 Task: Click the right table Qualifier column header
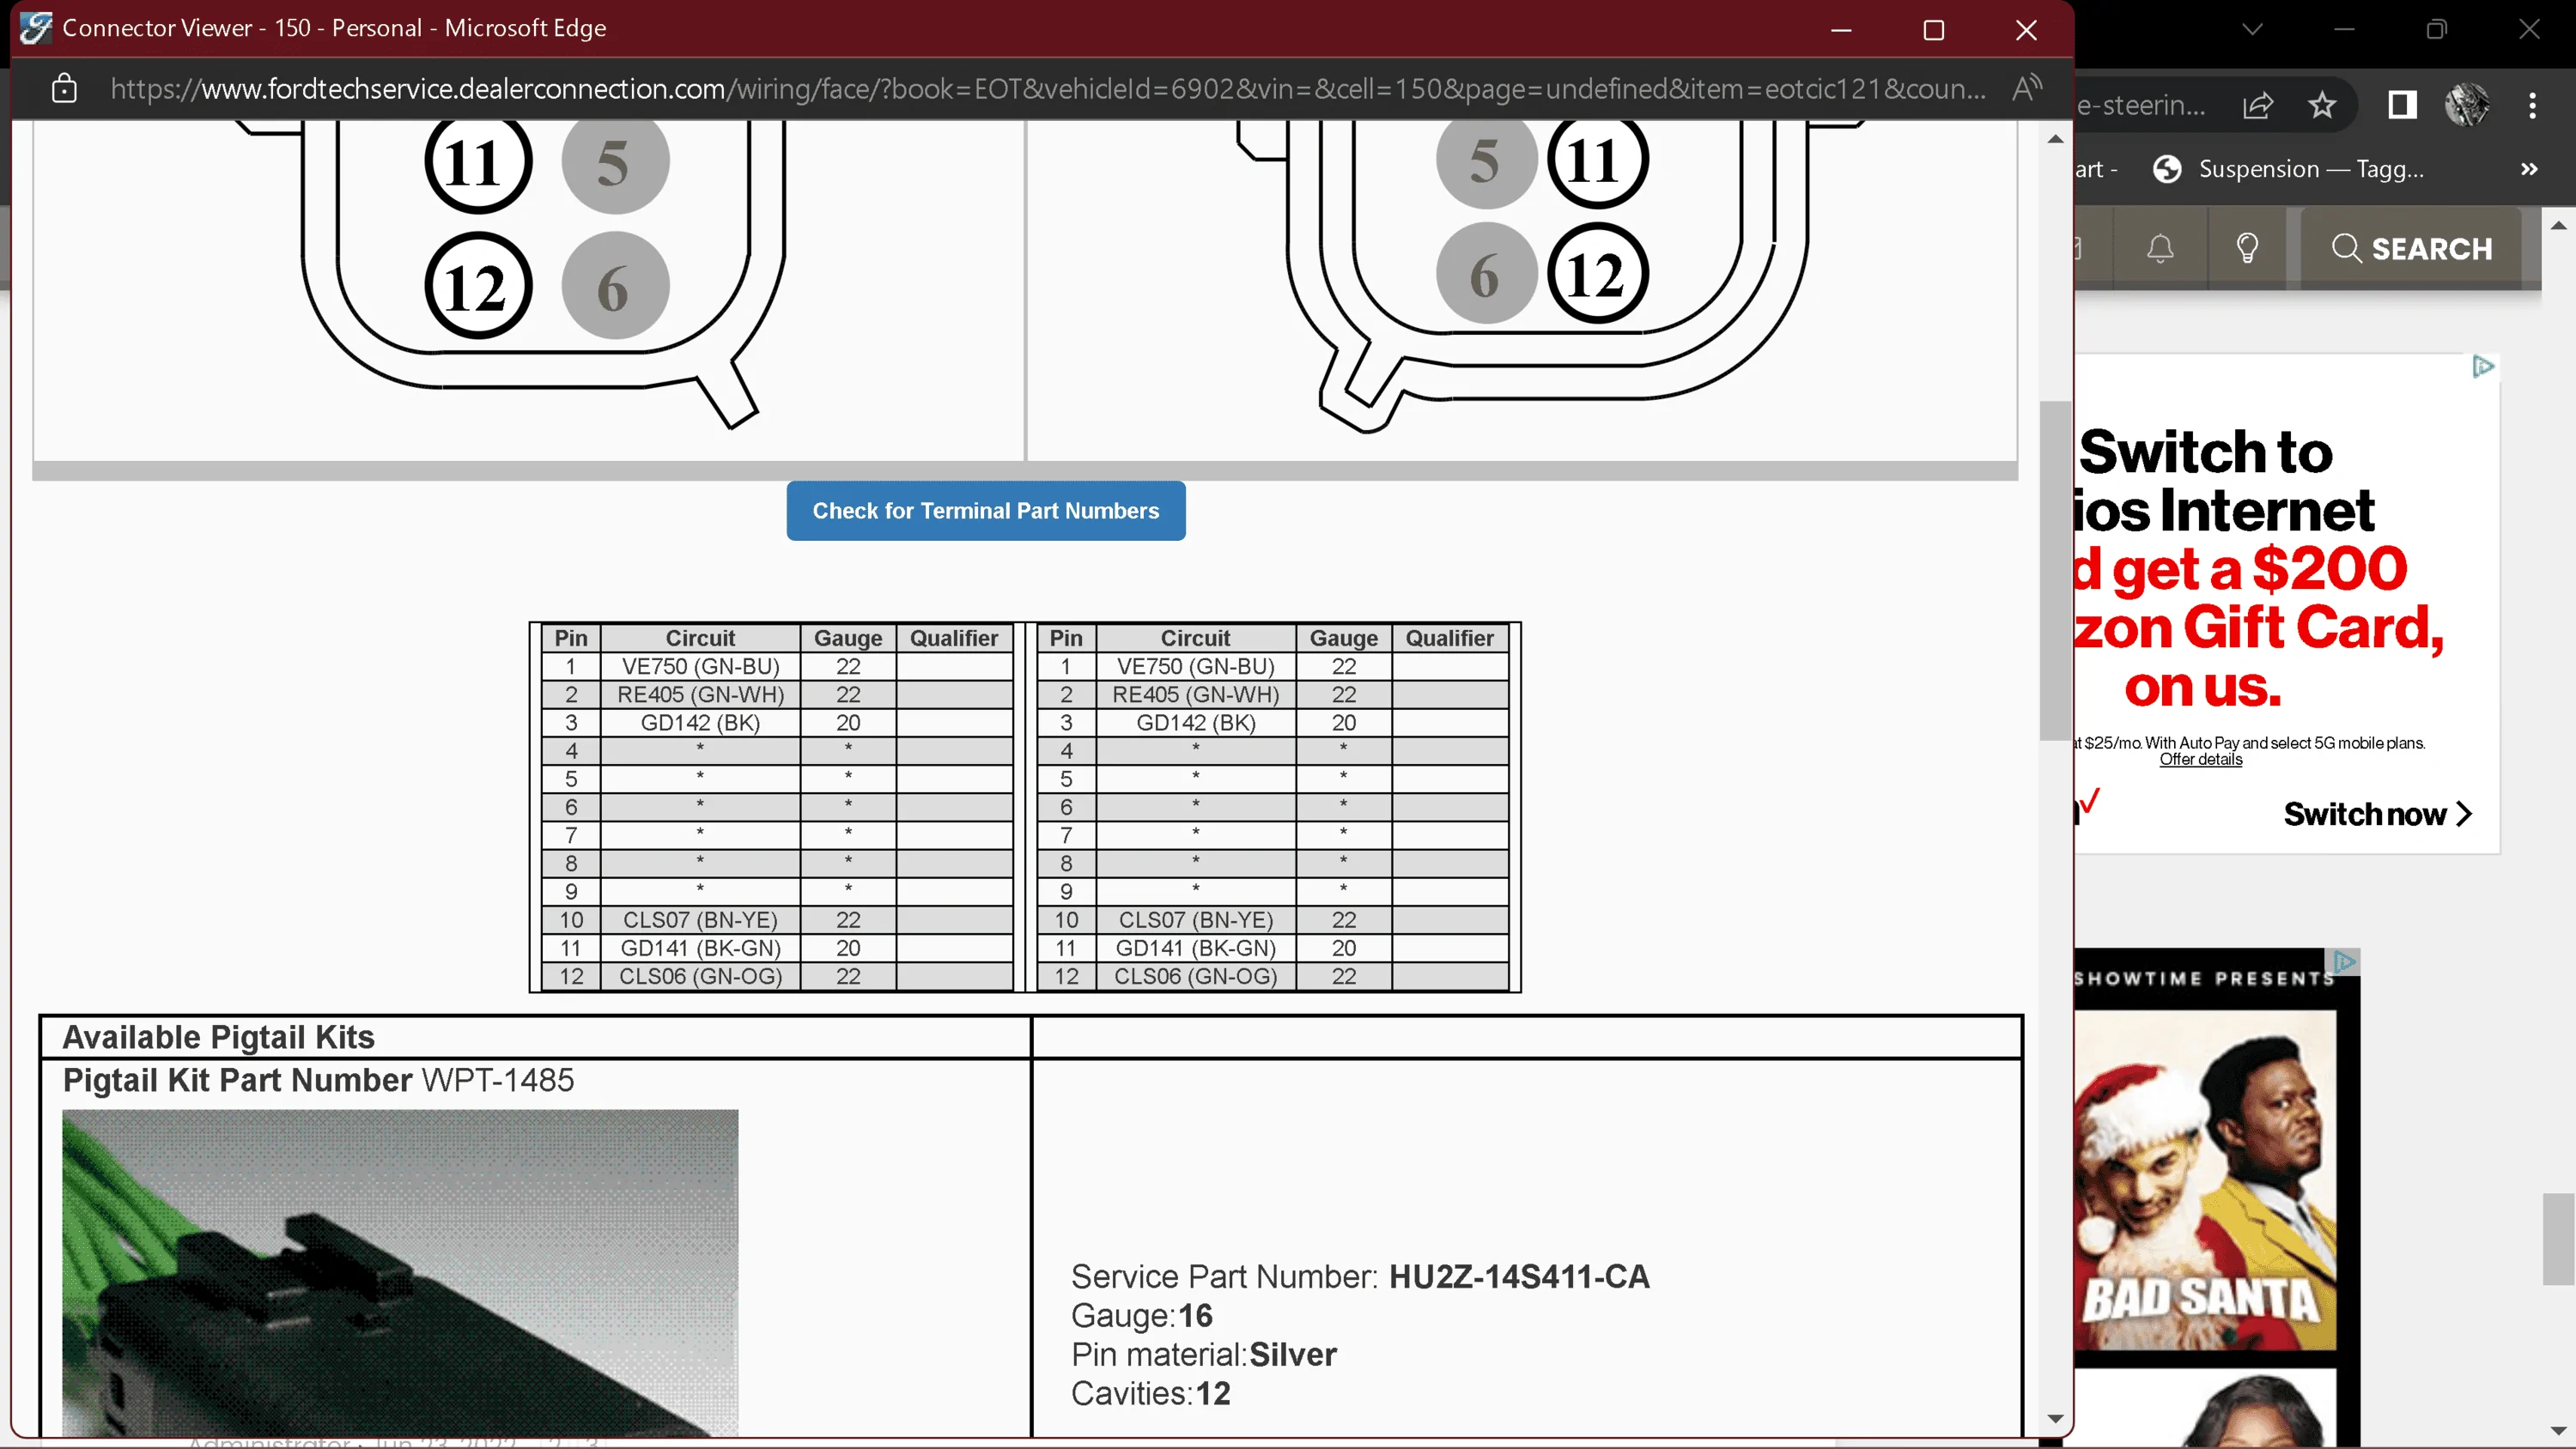tap(1449, 638)
